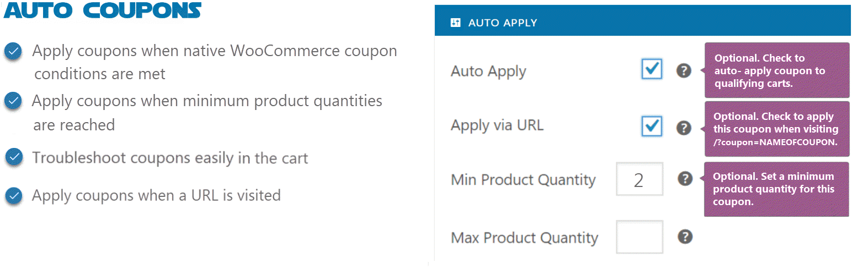Click the Auto Apply label text

coord(488,71)
